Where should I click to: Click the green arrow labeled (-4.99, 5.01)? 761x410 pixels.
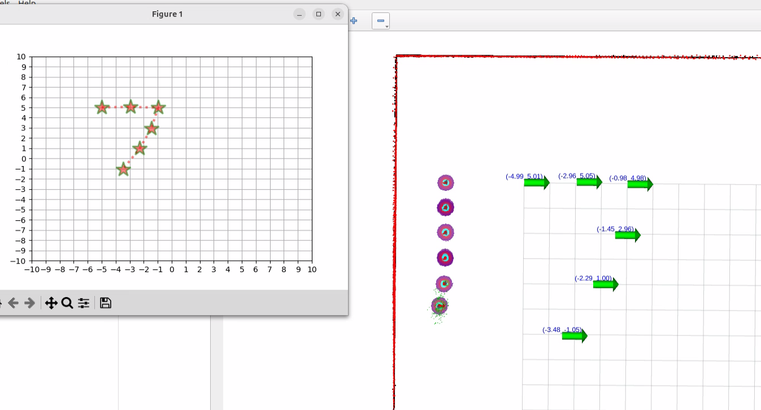536,183
